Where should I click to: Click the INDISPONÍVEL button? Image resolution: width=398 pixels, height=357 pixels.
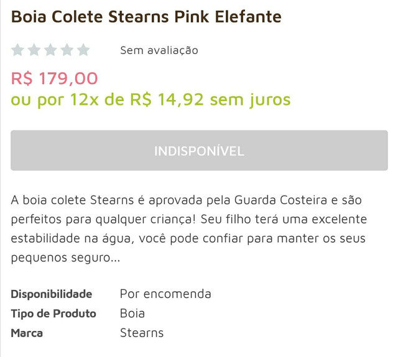click(x=199, y=150)
